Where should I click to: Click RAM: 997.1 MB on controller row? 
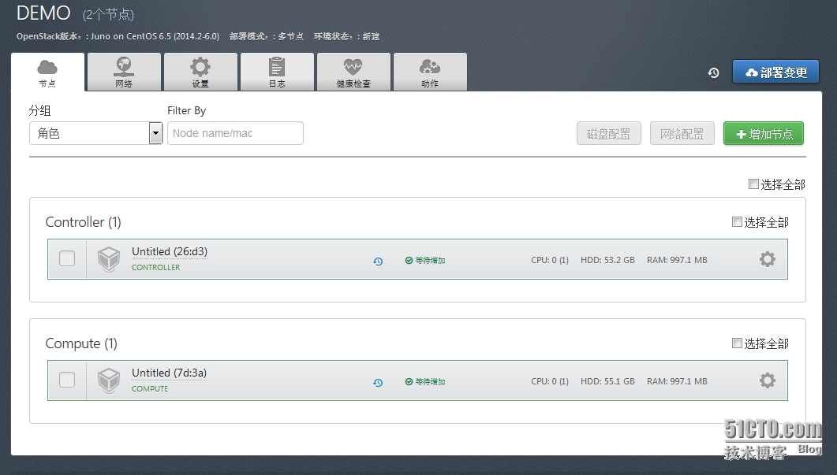tap(677, 260)
